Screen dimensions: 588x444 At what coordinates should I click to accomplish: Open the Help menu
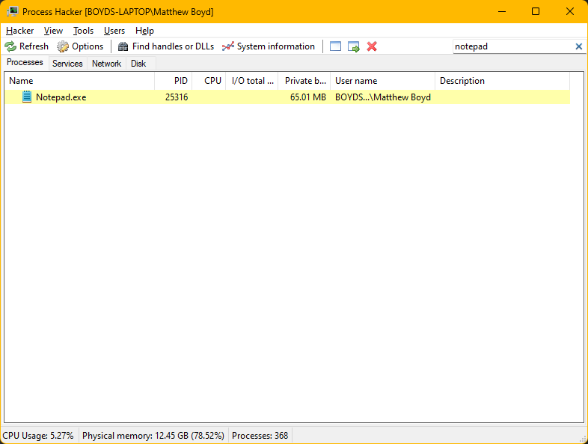pos(144,31)
